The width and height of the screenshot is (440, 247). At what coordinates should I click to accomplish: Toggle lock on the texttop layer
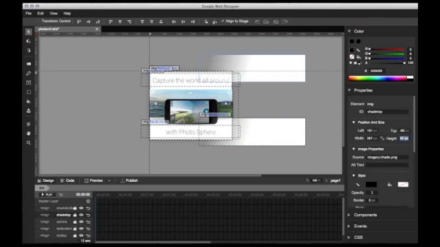coord(75,235)
